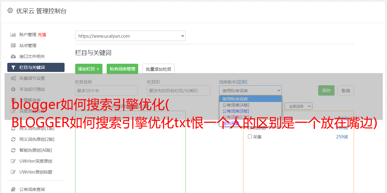387x193 pixels.
Task: Click the cloud upload icon for 接口文件相关
Action: [x=13, y=56]
